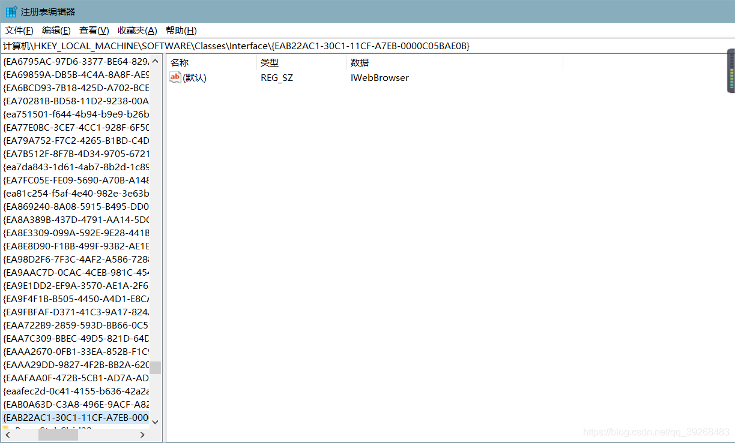Select key {ea751501-f644-4b94-b9e9-b26b

pyautogui.click(x=76, y=114)
